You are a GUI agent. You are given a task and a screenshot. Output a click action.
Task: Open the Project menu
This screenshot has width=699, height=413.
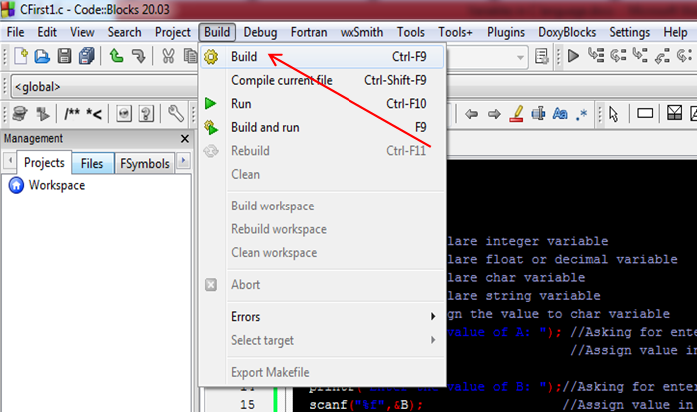tap(173, 32)
